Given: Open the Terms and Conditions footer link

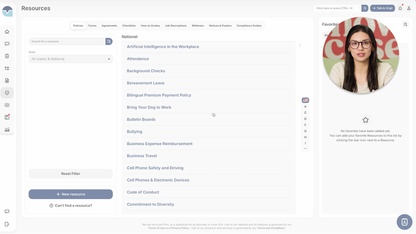Looking at the screenshot, I should [x=271, y=228].
